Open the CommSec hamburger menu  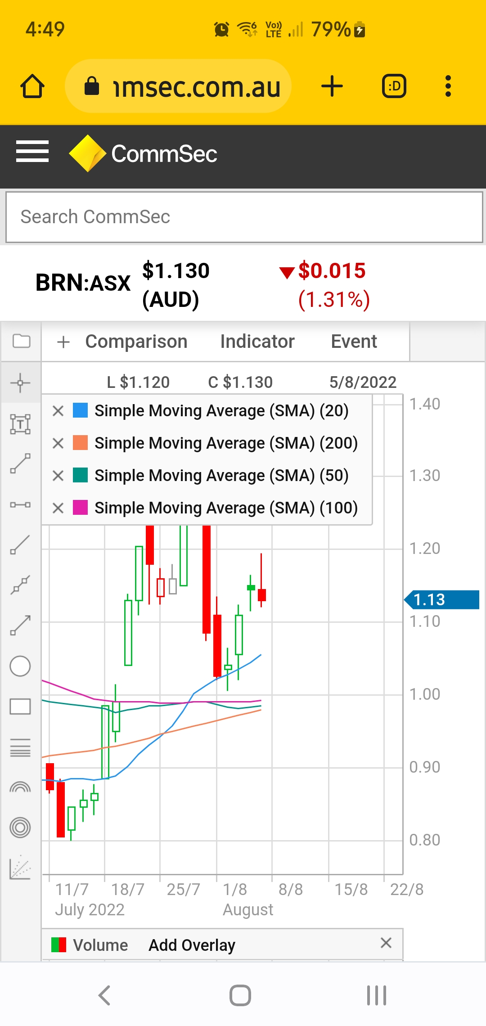[x=32, y=151]
